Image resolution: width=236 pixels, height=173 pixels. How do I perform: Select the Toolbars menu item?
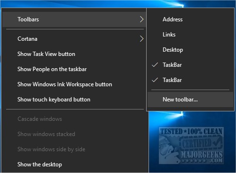click(74, 19)
